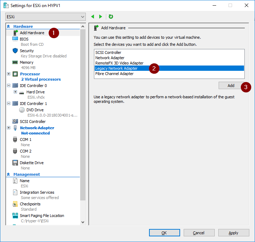The image size is (255, 242).
Task: Click the green forward navigation arrow
Action: [x=101, y=17]
